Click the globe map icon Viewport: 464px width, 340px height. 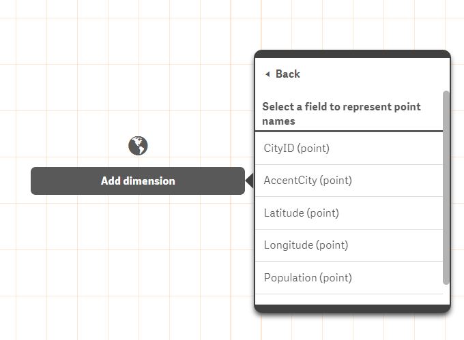138,145
